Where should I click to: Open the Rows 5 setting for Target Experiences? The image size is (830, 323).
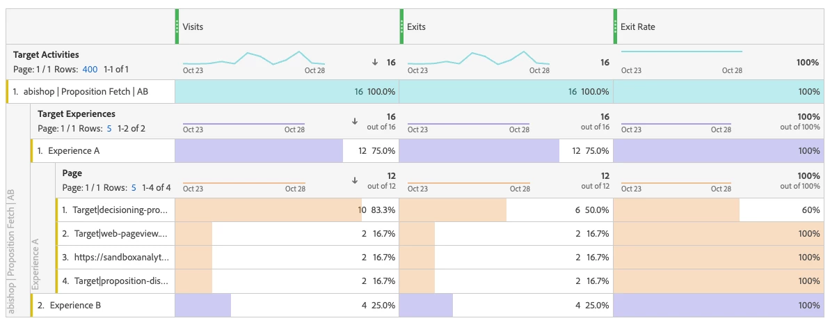[x=109, y=128]
